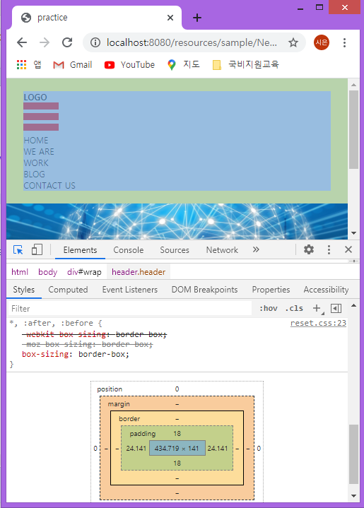Image resolution: width=364 pixels, height=508 pixels.
Task: Click the struck-through -moz-box-sizing declaration
Action: point(87,344)
